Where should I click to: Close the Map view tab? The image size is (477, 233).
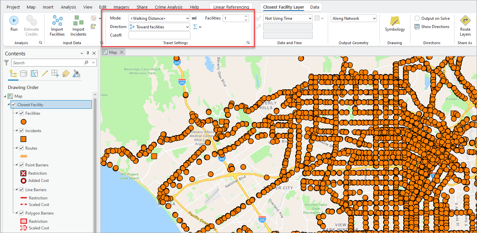(x=122, y=52)
